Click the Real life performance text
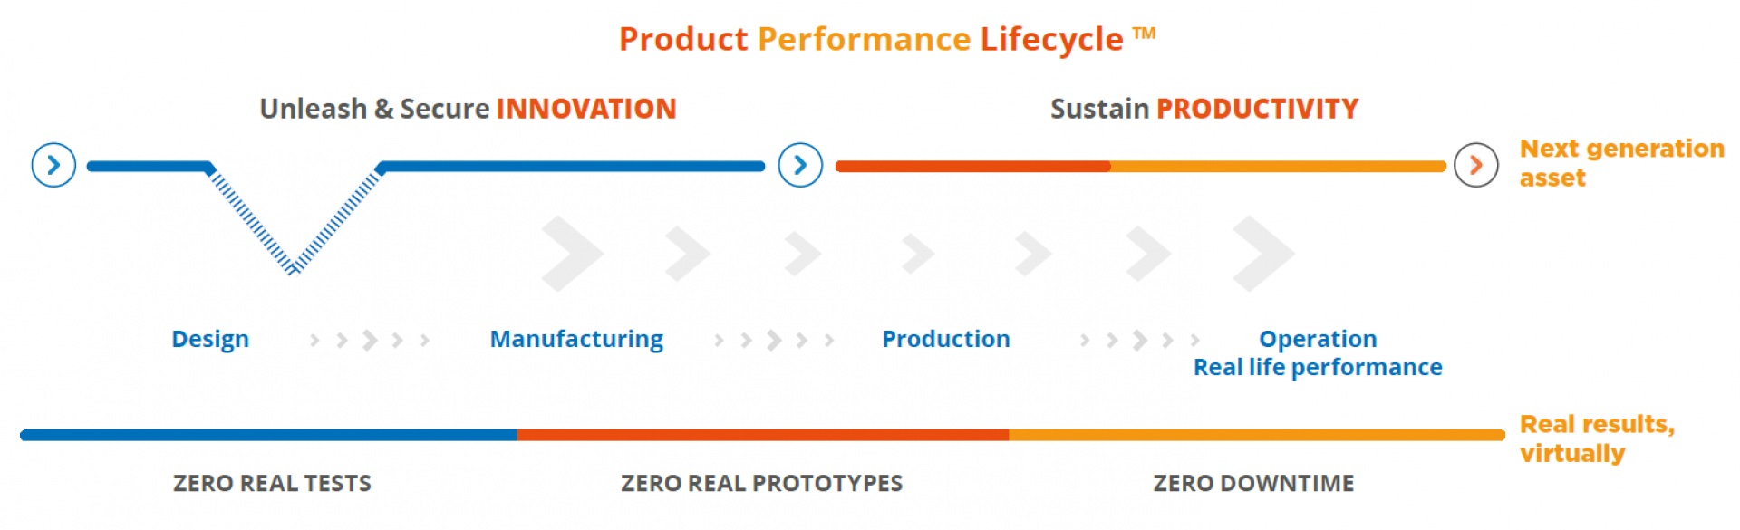This screenshot has width=1740, height=530. [x=1318, y=368]
